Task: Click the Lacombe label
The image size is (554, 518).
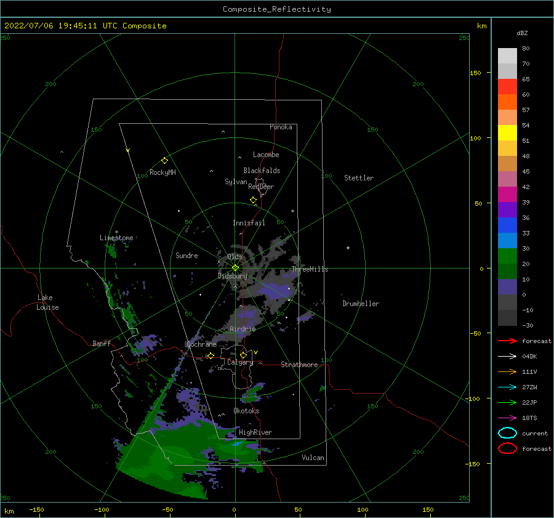Action: tap(266, 155)
